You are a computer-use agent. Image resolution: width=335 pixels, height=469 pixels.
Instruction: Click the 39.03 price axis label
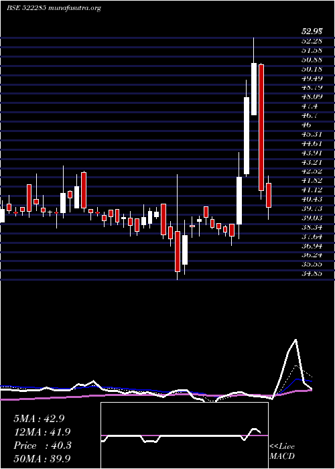click(312, 218)
